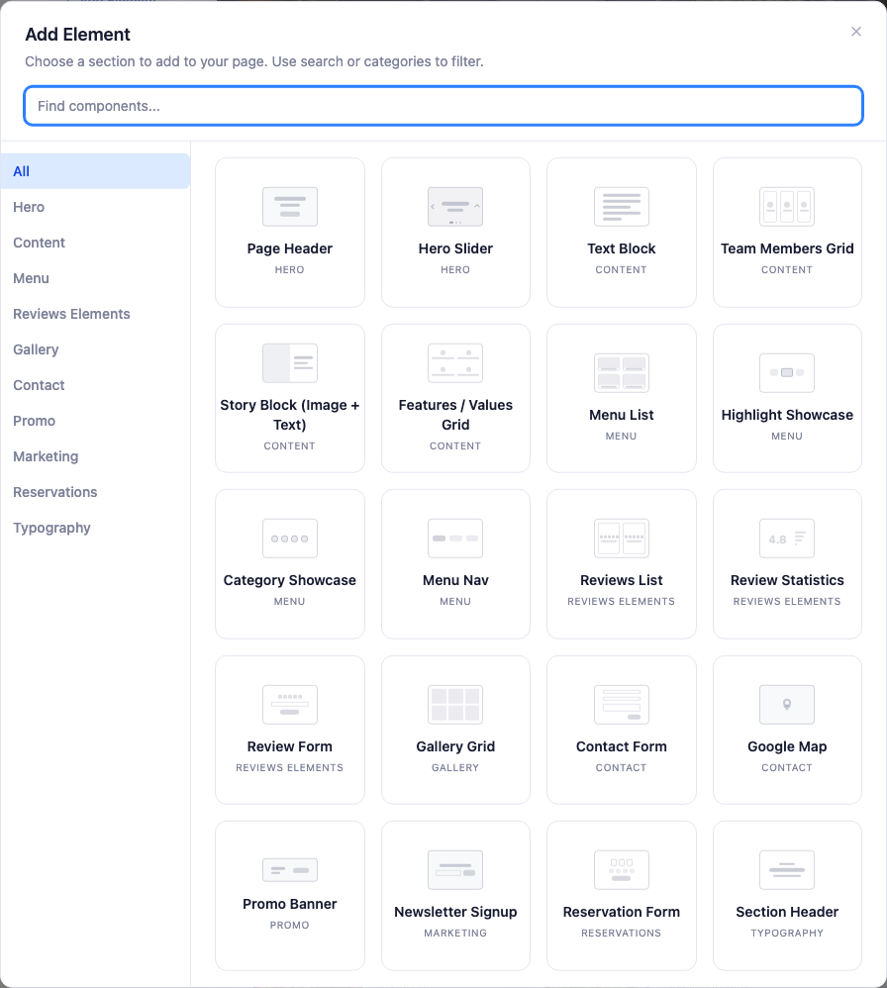Viewport: 887px width, 988px height.
Task: Click the Section Header label
Action: pos(787,913)
